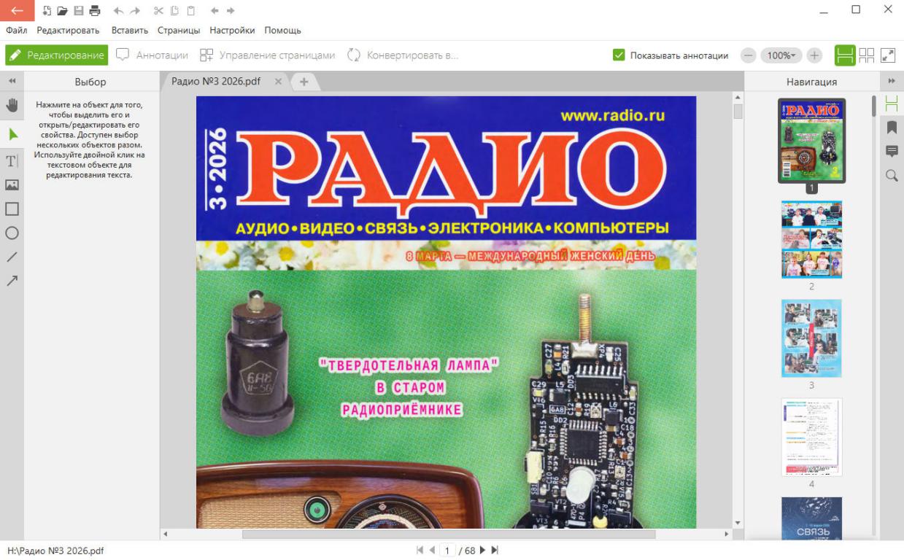This screenshot has width=904, height=560.
Task: Open page 2 thumbnail in Навигация
Action: [811, 240]
